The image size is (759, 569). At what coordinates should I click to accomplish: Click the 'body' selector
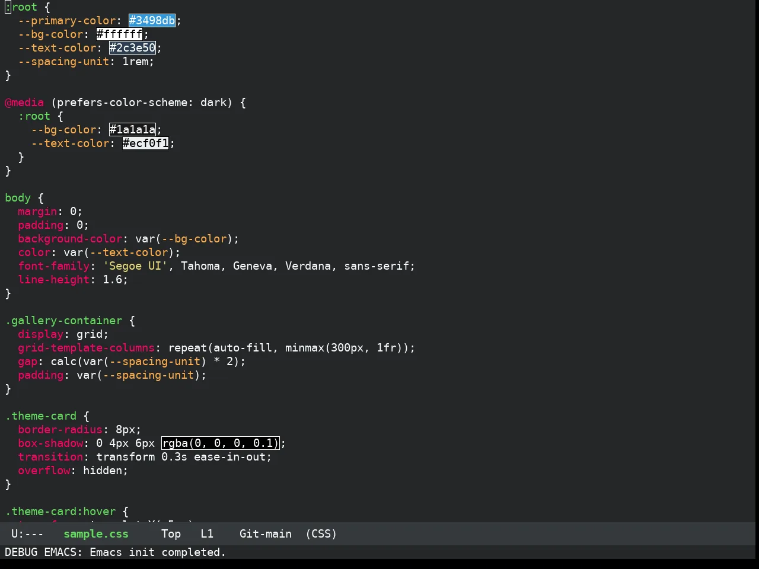coord(18,198)
